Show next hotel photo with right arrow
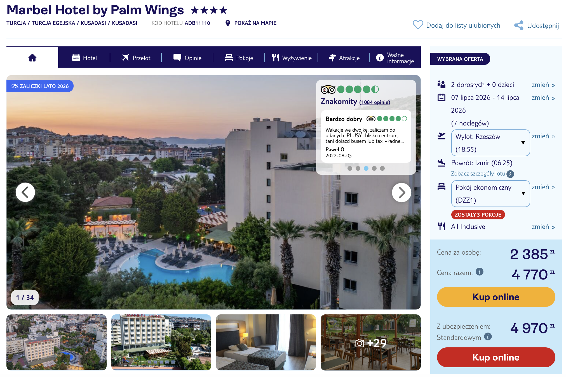The width and height of the screenshot is (566, 377). click(401, 192)
